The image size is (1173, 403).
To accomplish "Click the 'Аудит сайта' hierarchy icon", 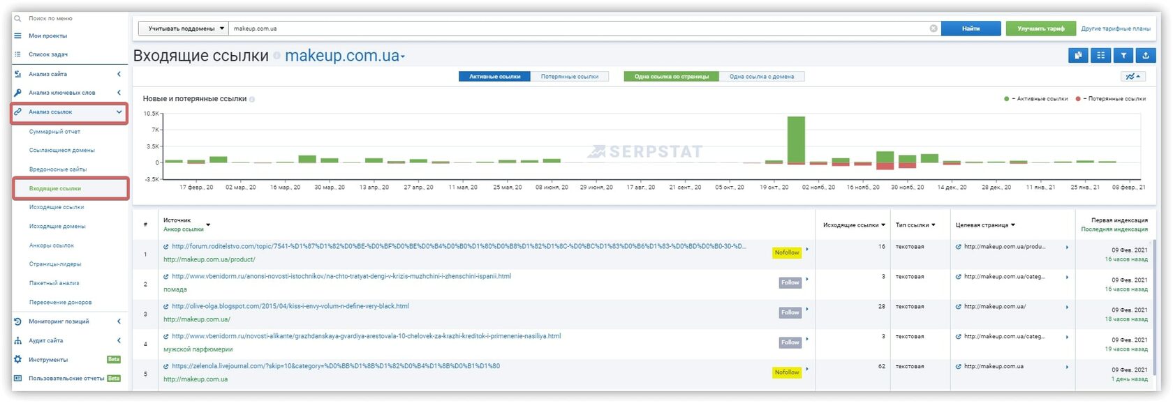I will coord(17,341).
